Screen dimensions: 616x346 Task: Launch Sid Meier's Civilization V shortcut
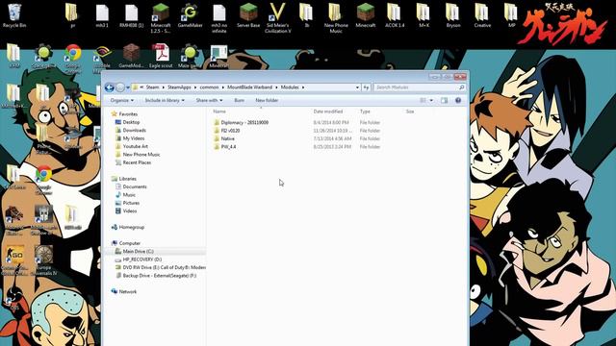pyautogui.click(x=278, y=17)
